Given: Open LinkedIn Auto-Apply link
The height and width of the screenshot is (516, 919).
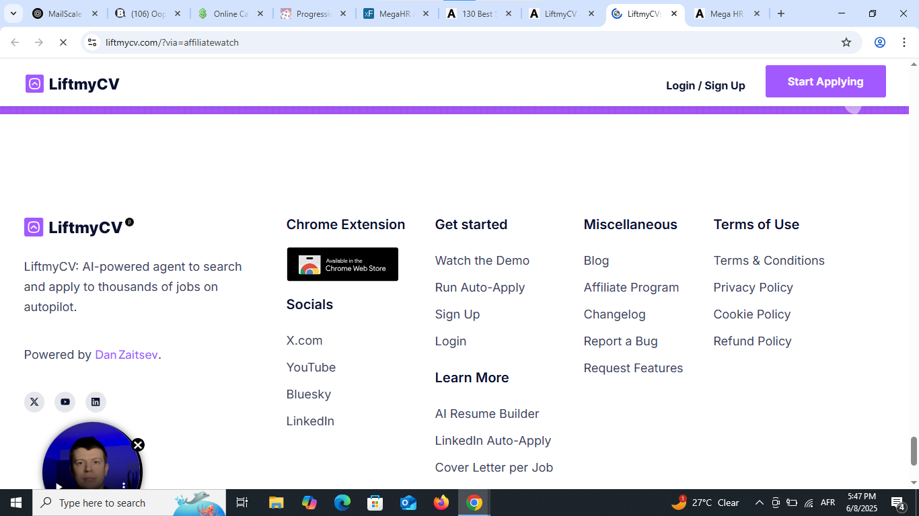Looking at the screenshot, I should 493,441.
